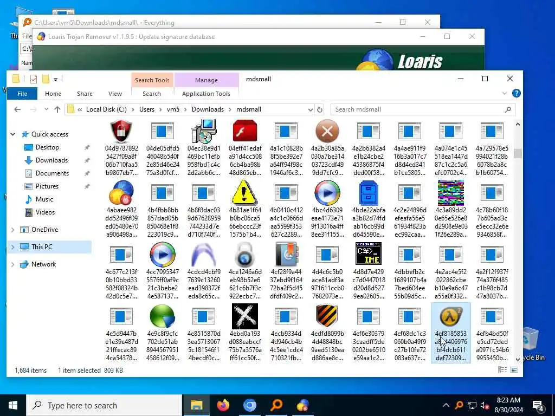
Task: Open the notification center
Action: point(538,405)
